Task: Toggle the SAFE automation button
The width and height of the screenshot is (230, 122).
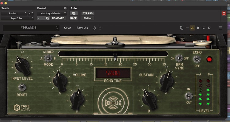Action: point(73,18)
